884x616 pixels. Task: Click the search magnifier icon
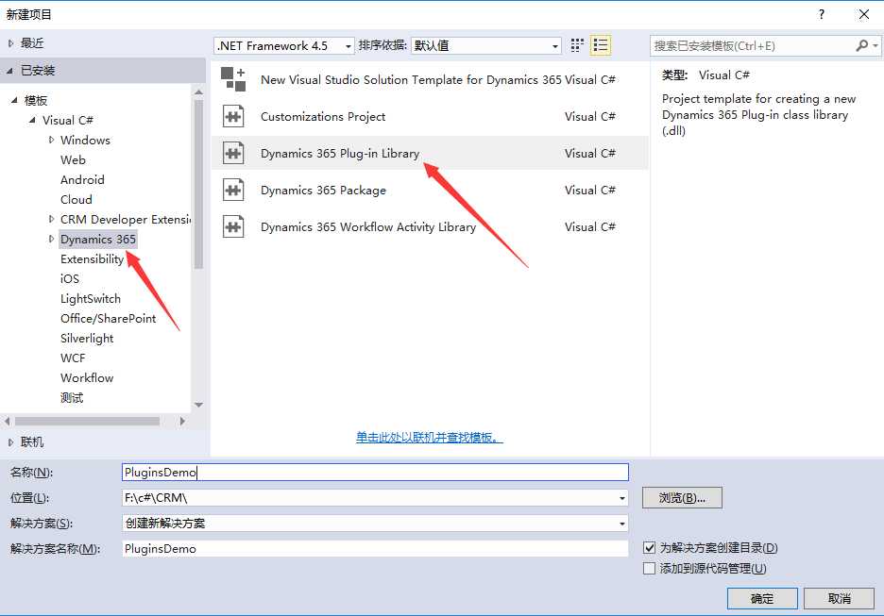tap(861, 45)
